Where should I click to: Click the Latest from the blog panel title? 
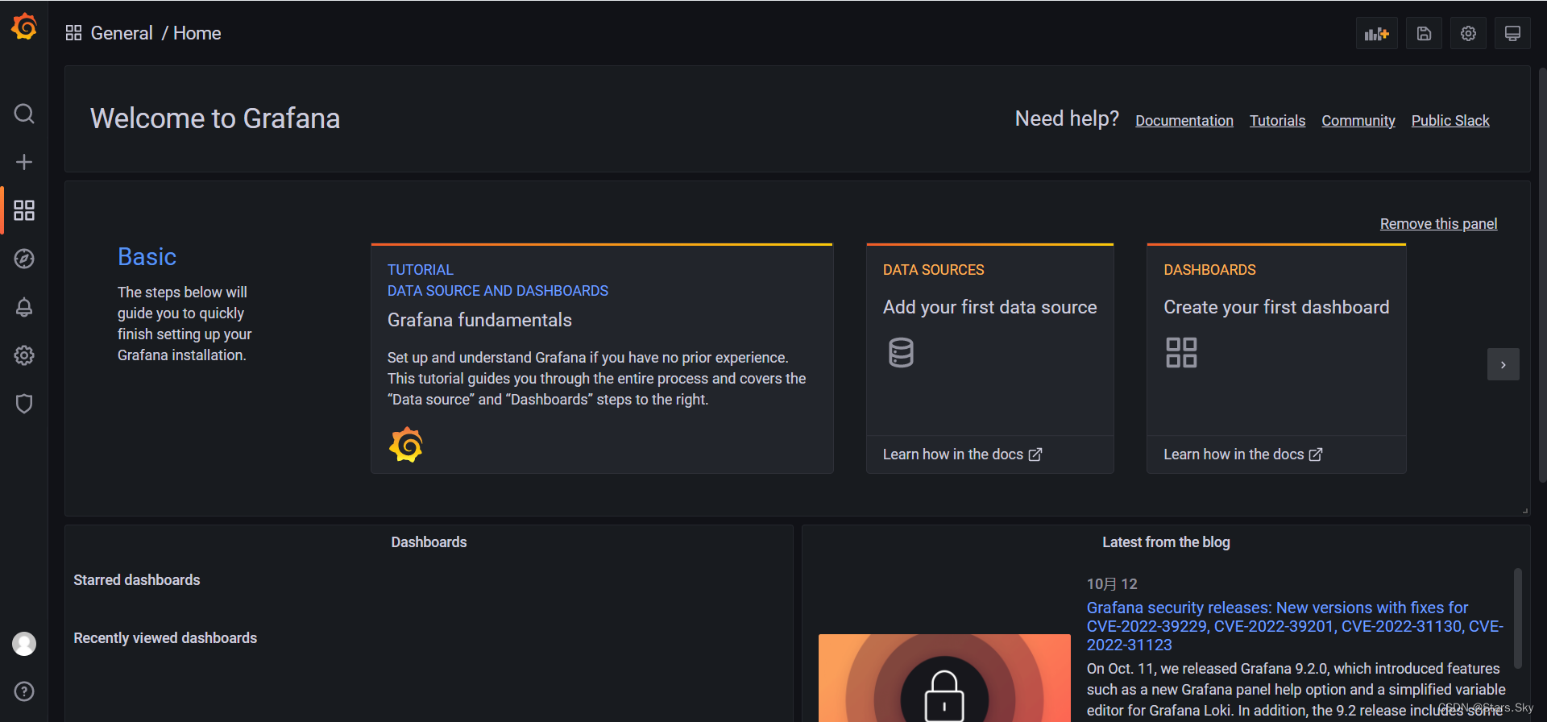[x=1166, y=542]
